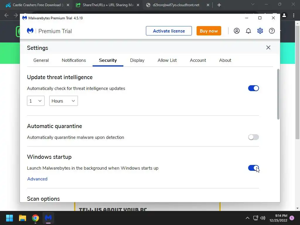This screenshot has width=300, height=225.
Task: Select the Security settings tab
Action: point(108,60)
